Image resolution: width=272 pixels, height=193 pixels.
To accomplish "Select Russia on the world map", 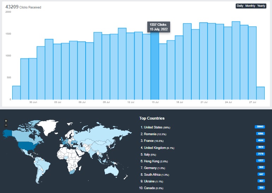I will pos(102,132).
